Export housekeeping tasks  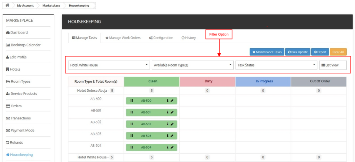pyautogui.click(x=320, y=52)
